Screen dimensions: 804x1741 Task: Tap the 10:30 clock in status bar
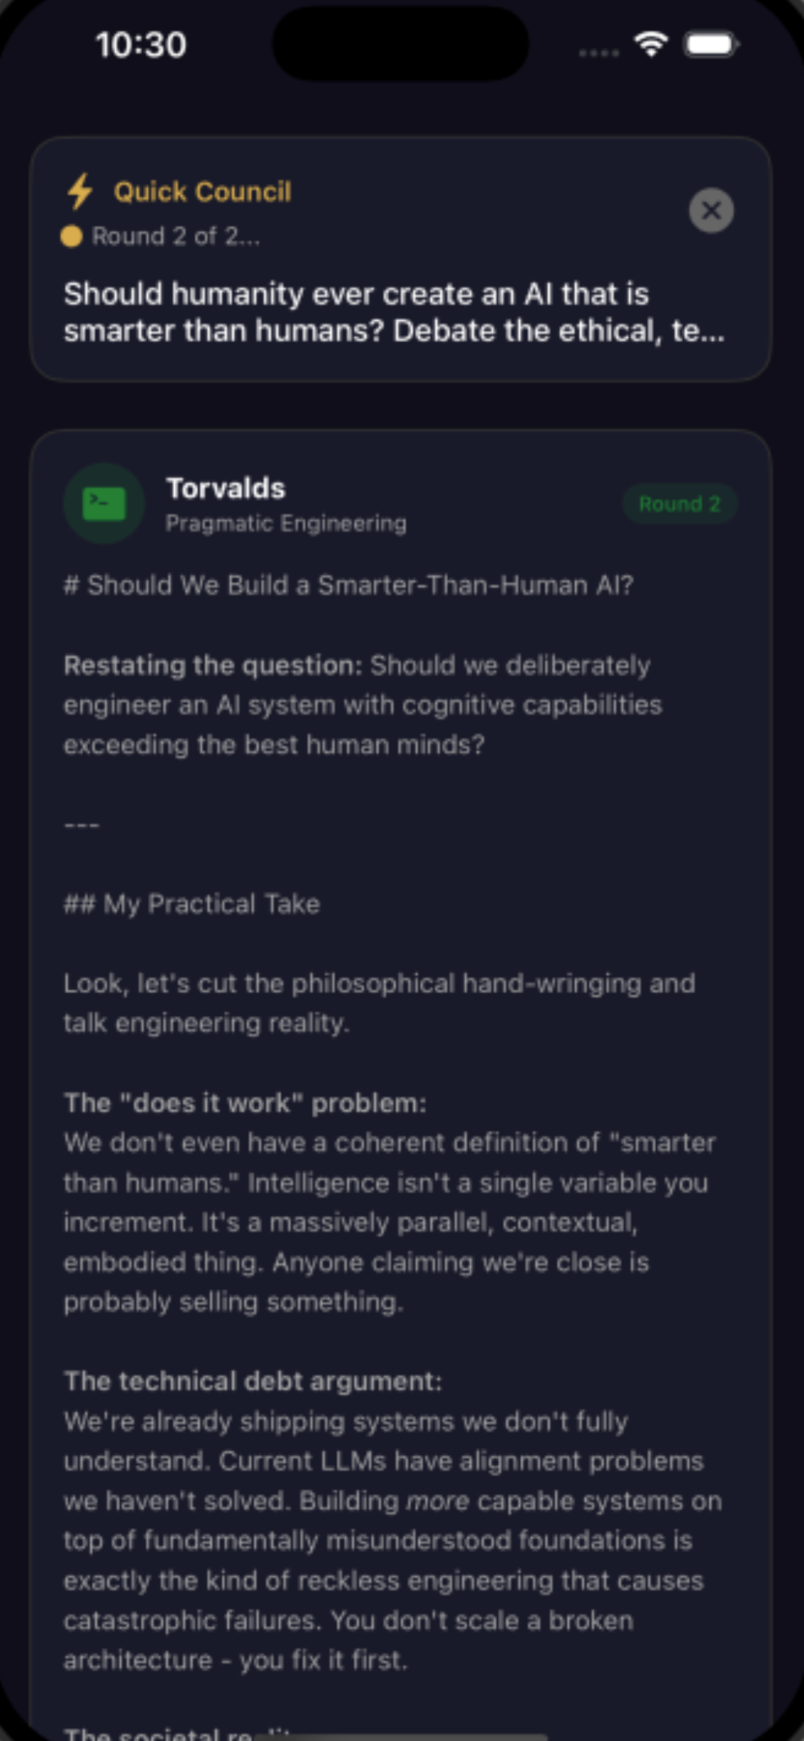coord(140,45)
